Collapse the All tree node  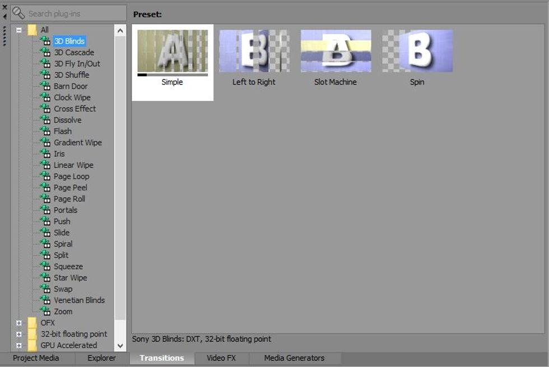20,29
